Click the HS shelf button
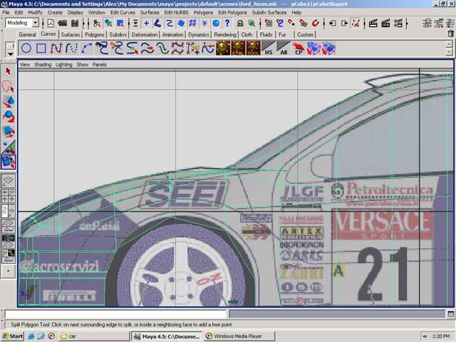 [269, 48]
